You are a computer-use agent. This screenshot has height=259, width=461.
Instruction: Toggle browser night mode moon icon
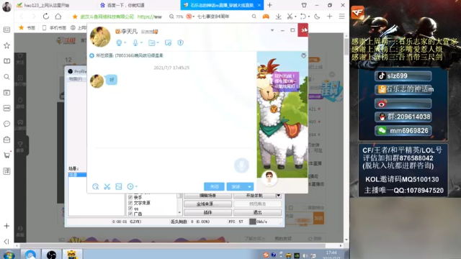click(x=317, y=17)
